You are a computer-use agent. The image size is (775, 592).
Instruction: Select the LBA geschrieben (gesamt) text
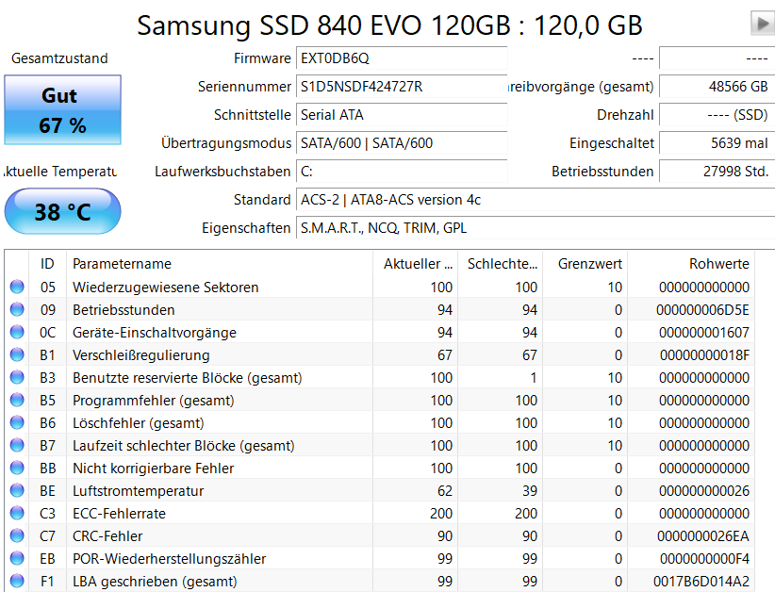(x=155, y=582)
